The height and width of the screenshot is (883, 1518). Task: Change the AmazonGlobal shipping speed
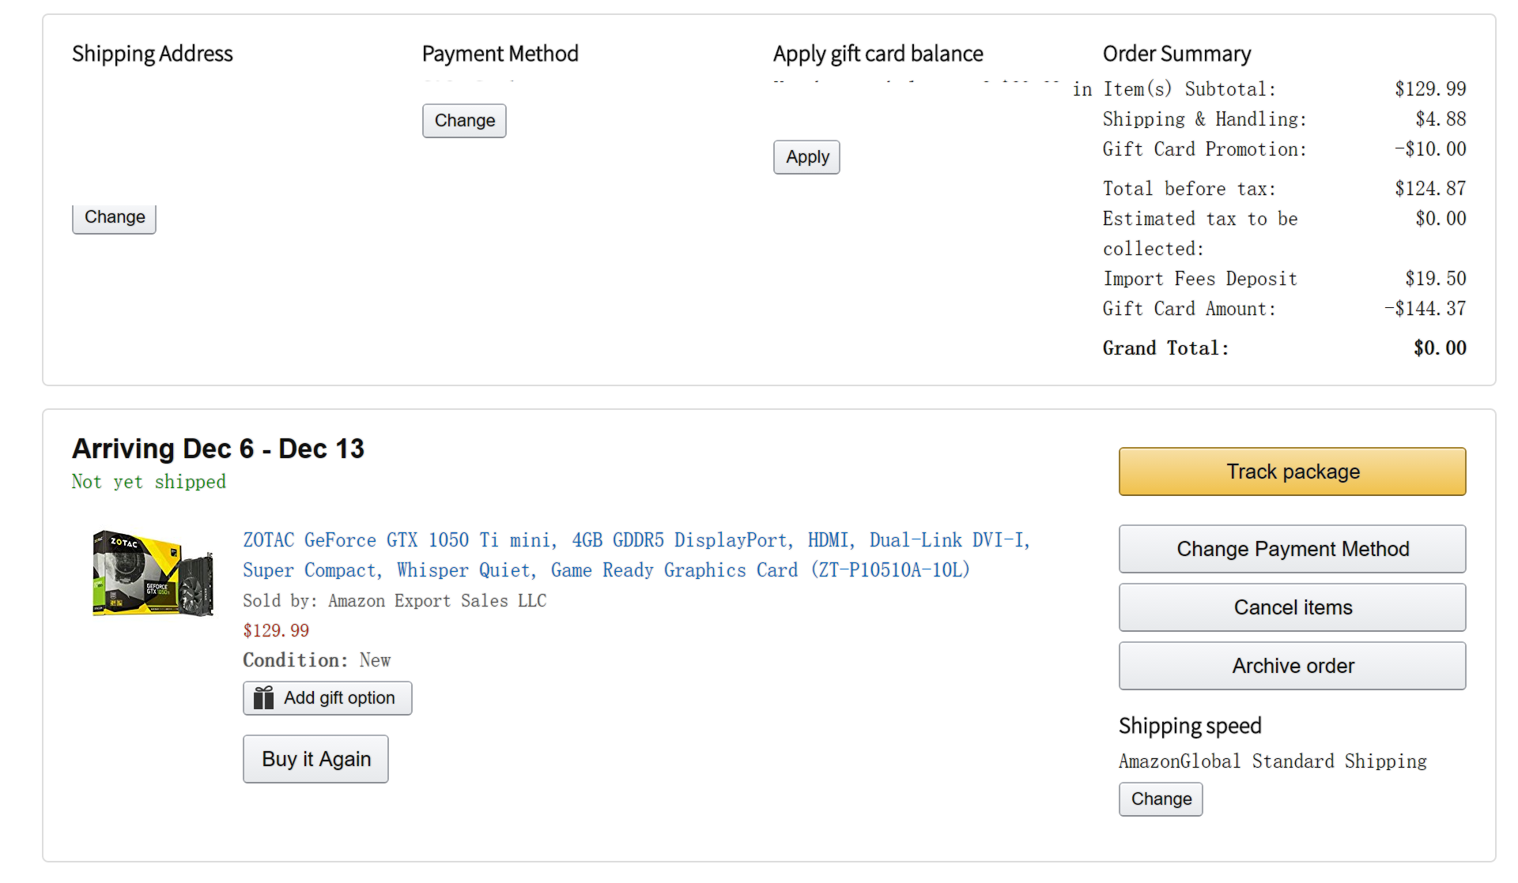[1161, 799]
